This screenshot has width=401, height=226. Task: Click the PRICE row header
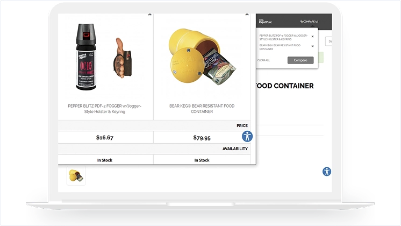click(x=242, y=126)
